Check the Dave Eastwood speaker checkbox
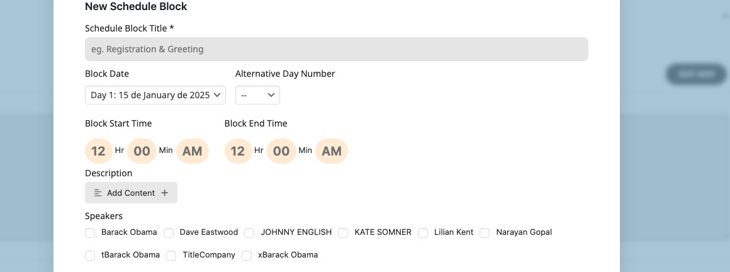 coord(169,233)
